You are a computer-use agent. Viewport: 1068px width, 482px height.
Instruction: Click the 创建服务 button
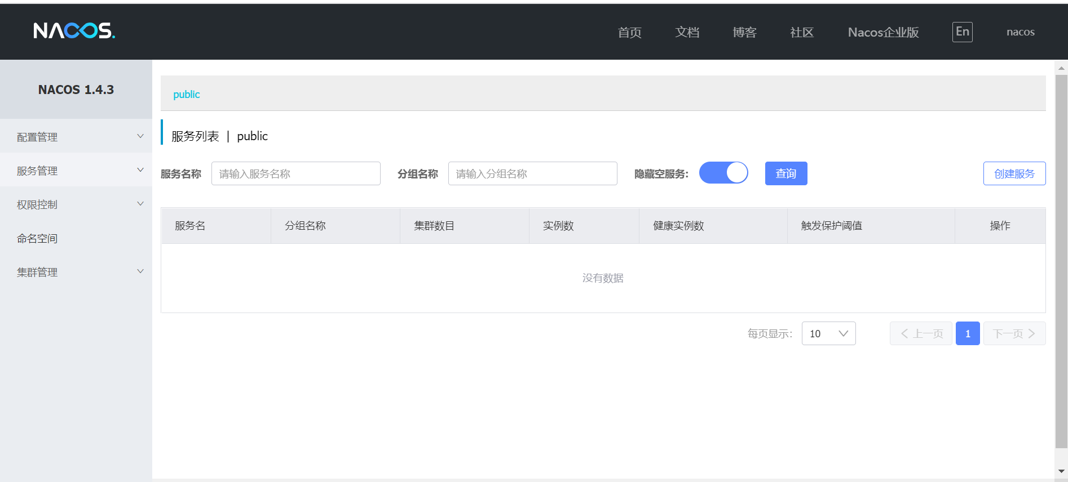[1014, 173]
